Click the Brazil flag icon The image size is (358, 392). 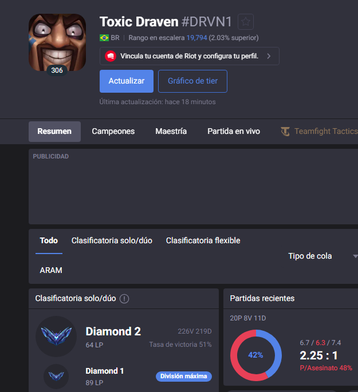pos(104,38)
